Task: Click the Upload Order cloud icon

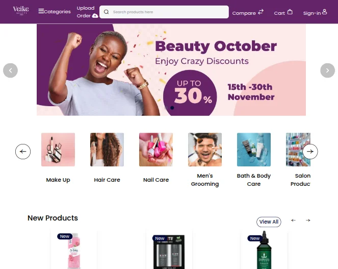Action: click(95, 16)
